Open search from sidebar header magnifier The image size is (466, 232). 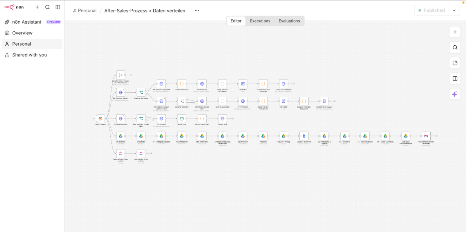47,7
